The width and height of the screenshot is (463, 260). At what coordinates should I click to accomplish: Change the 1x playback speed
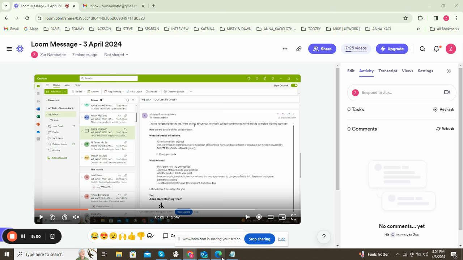pyautogui.click(x=247, y=217)
